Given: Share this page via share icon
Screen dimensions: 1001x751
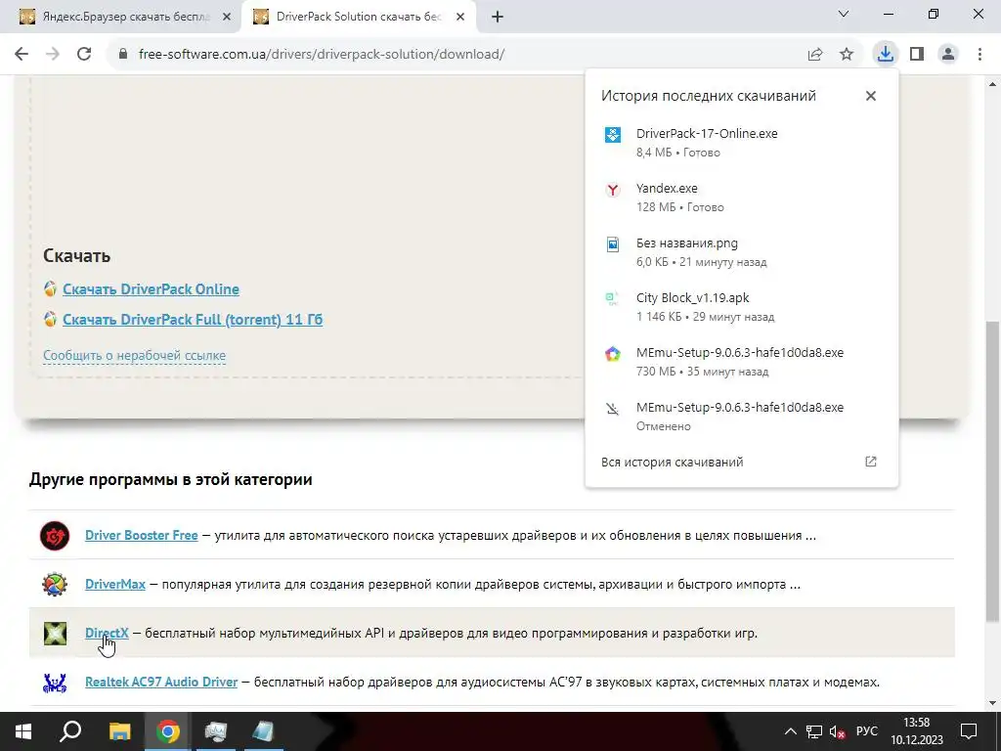Looking at the screenshot, I should coord(815,55).
